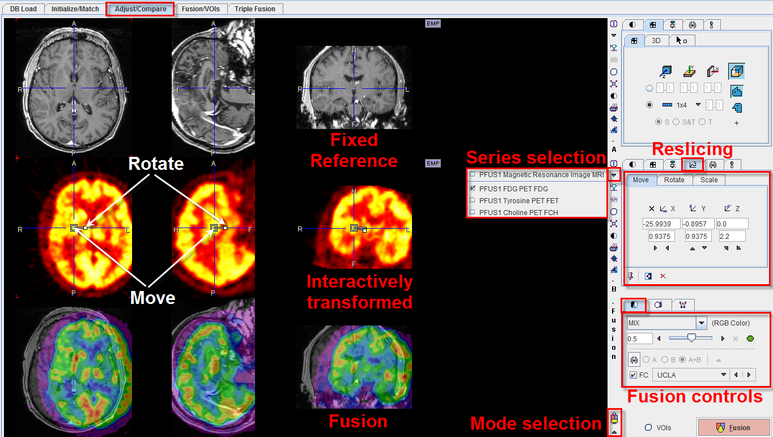This screenshot has width=773, height=437.
Task: Select the radio button beside the 1.1 layout fields
Action: [x=649, y=88]
